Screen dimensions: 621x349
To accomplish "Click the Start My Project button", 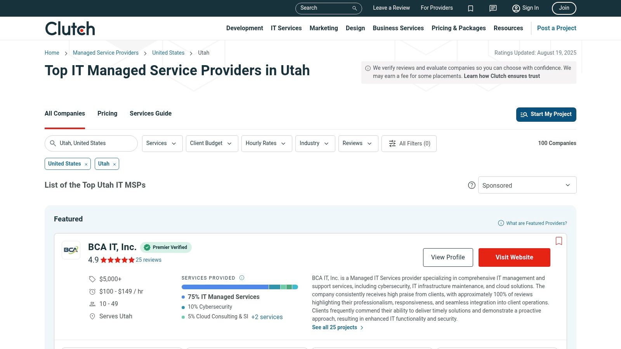I will 546,114.
